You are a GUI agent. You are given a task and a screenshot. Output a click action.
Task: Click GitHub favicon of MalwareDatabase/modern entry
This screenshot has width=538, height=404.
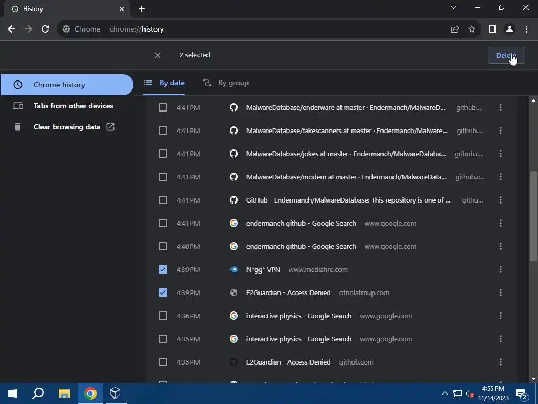(234, 177)
